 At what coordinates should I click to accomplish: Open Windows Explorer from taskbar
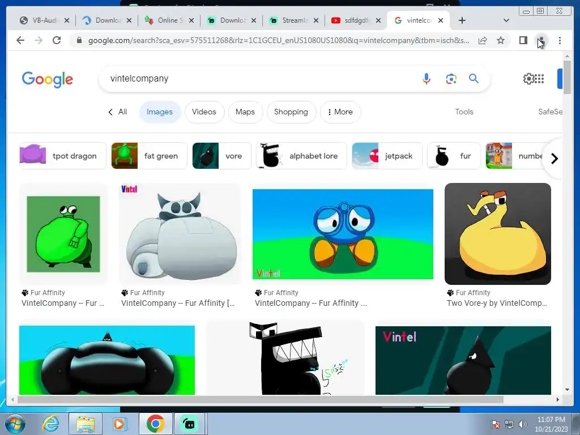coord(86,424)
